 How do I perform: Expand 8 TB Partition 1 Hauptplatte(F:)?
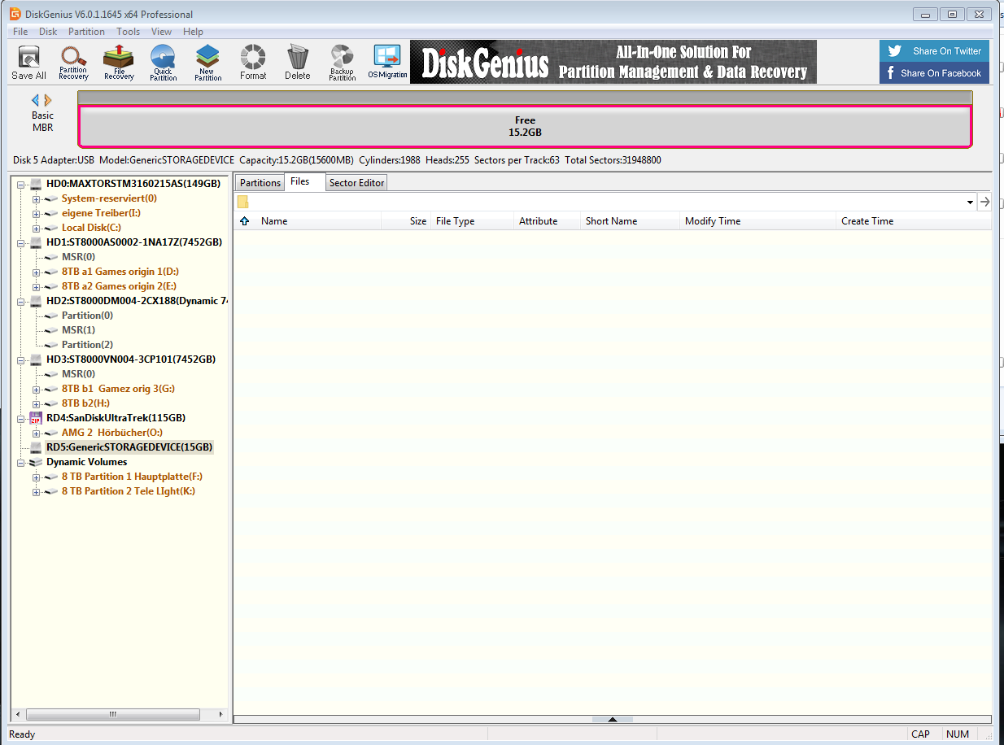[36, 477]
